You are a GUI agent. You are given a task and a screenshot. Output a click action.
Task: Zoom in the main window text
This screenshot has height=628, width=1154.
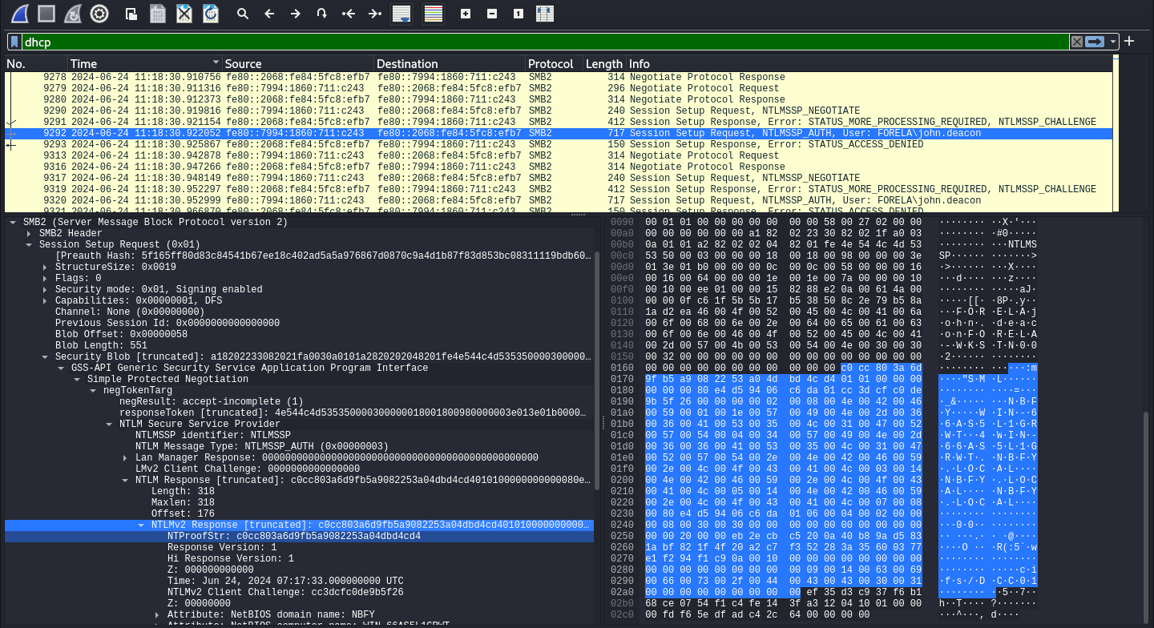coord(466,14)
